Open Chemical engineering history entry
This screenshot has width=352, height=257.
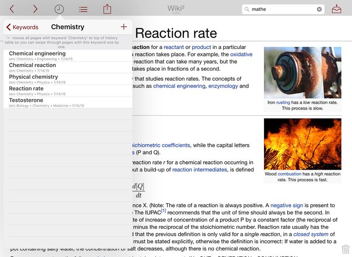coord(68,55)
